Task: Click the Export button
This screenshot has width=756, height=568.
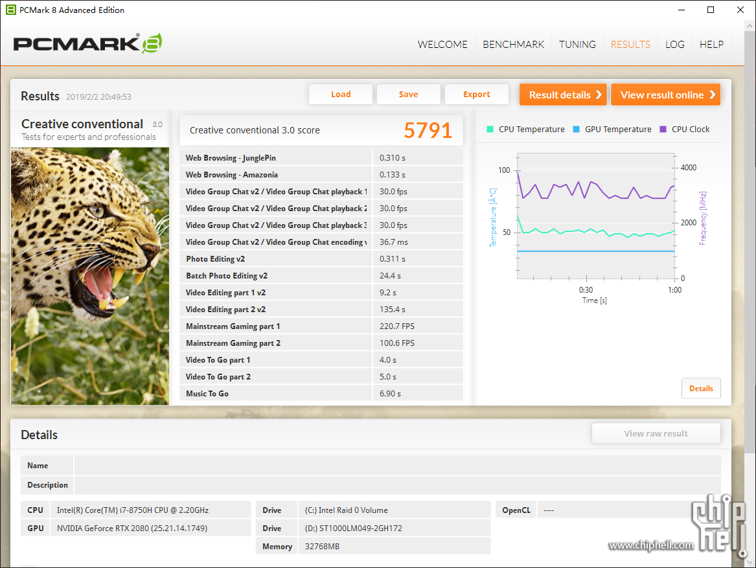Action: 476,95
